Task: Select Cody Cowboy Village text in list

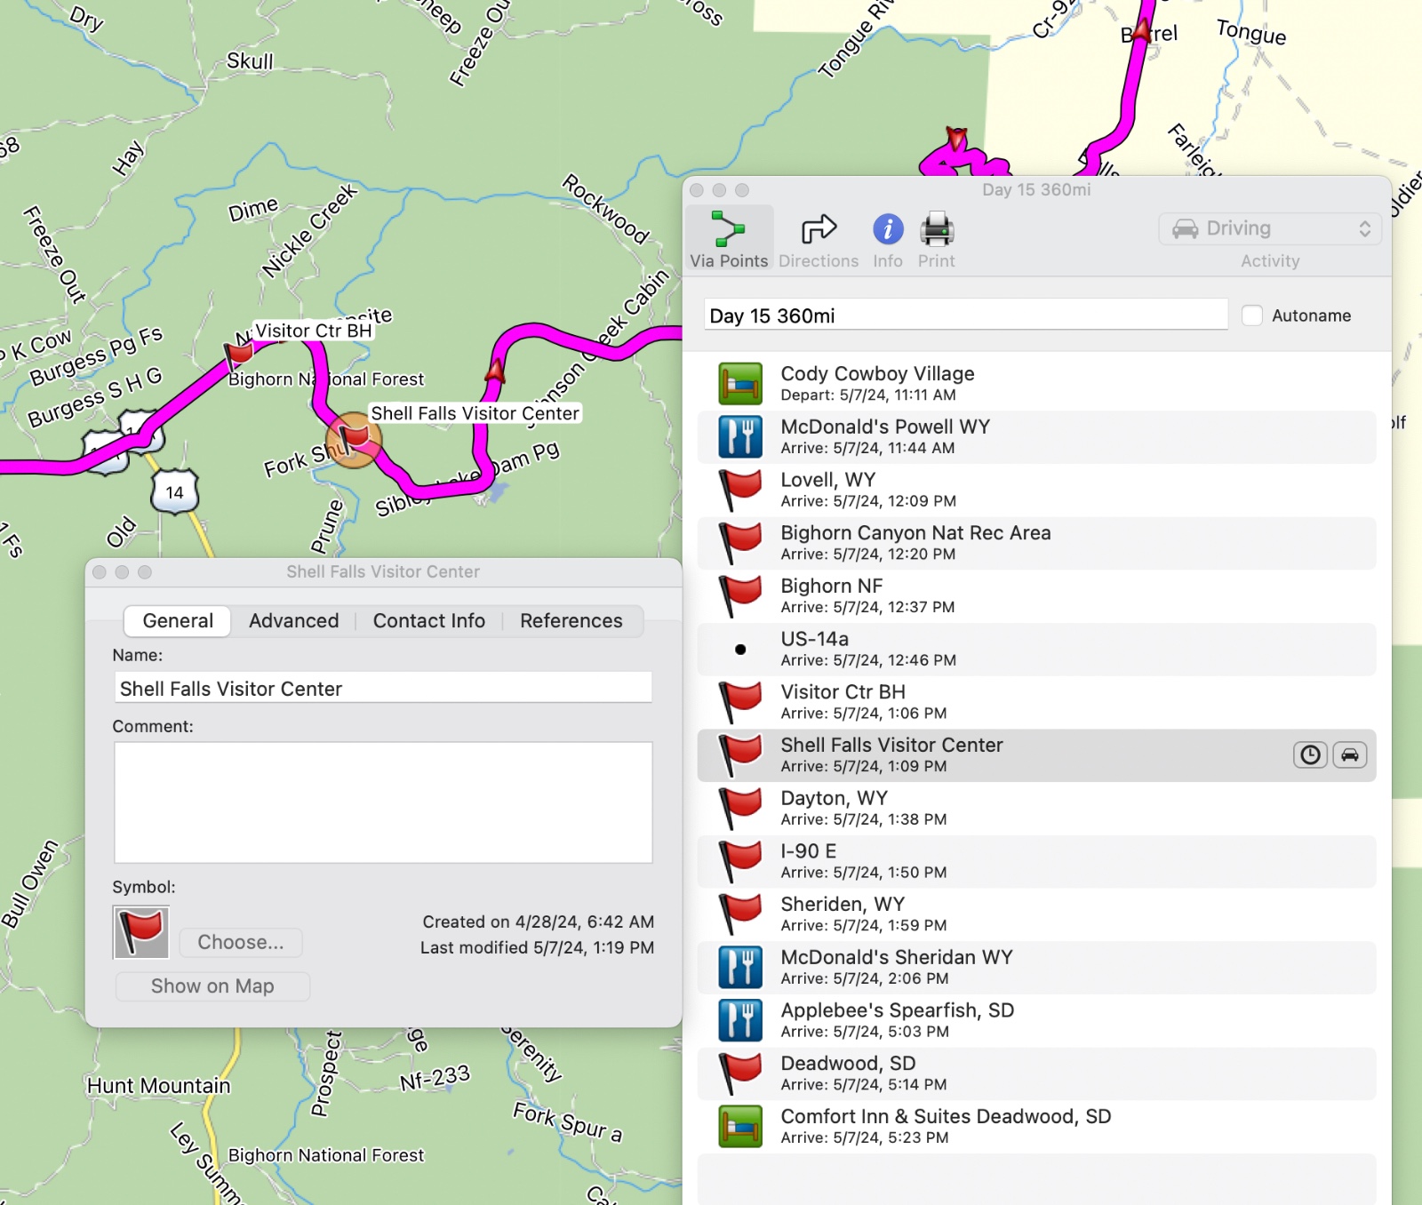Action: (x=877, y=374)
